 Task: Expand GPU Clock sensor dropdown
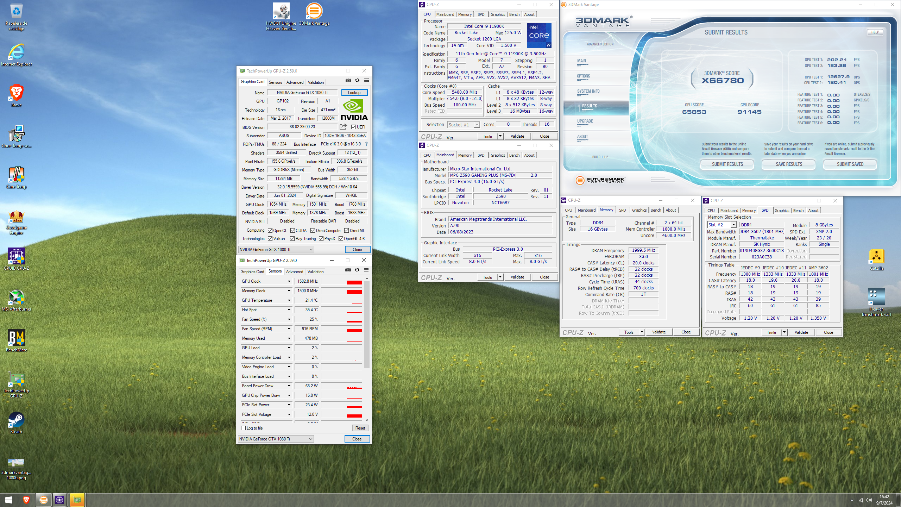289,281
